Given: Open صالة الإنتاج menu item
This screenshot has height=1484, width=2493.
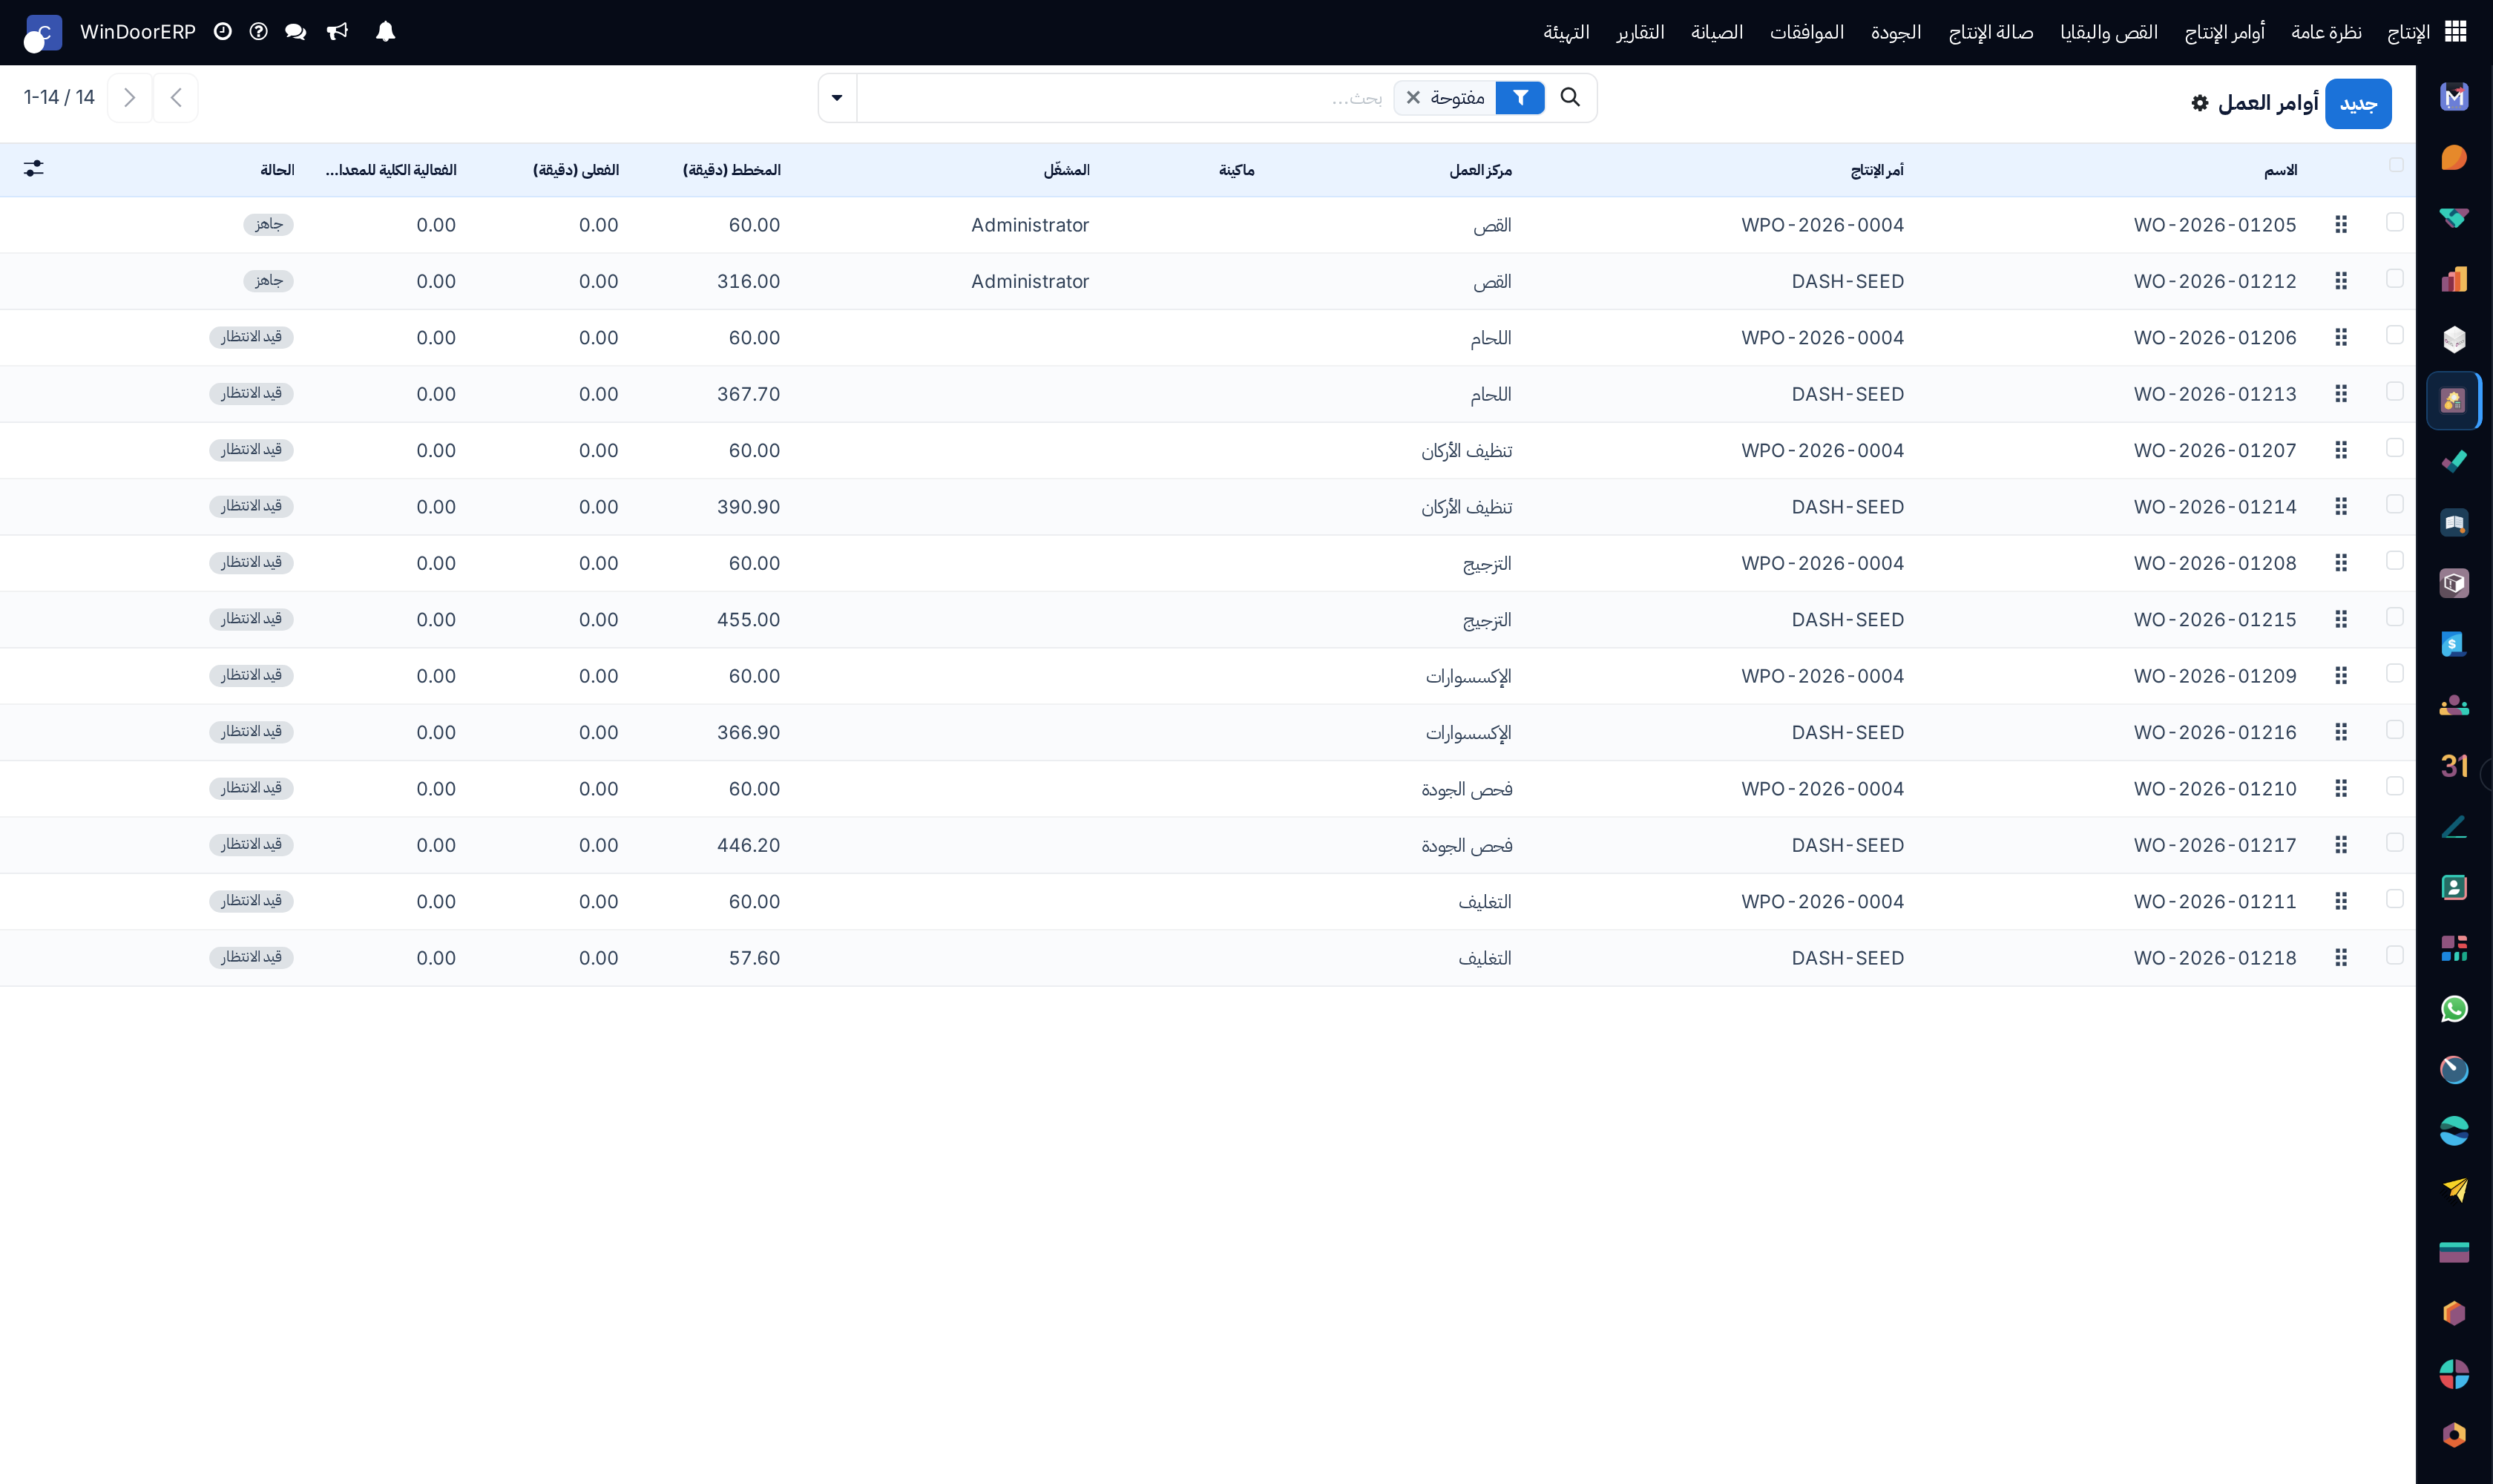Looking at the screenshot, I should 1990,32.
